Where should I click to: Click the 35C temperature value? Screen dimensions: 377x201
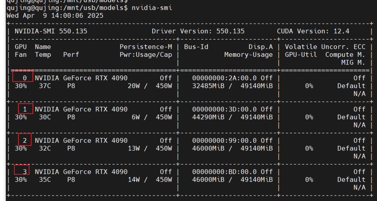(x=45, y=180)
